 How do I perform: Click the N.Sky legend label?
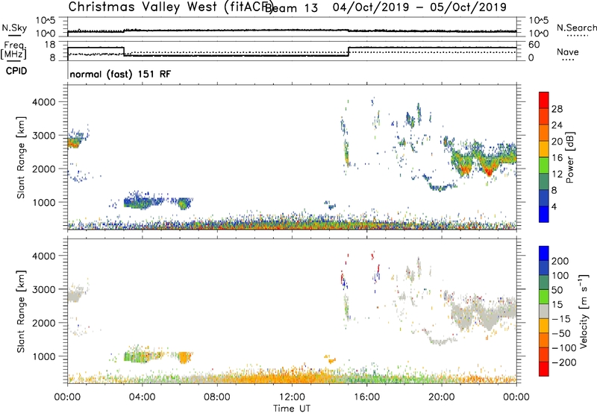(14, 28)
